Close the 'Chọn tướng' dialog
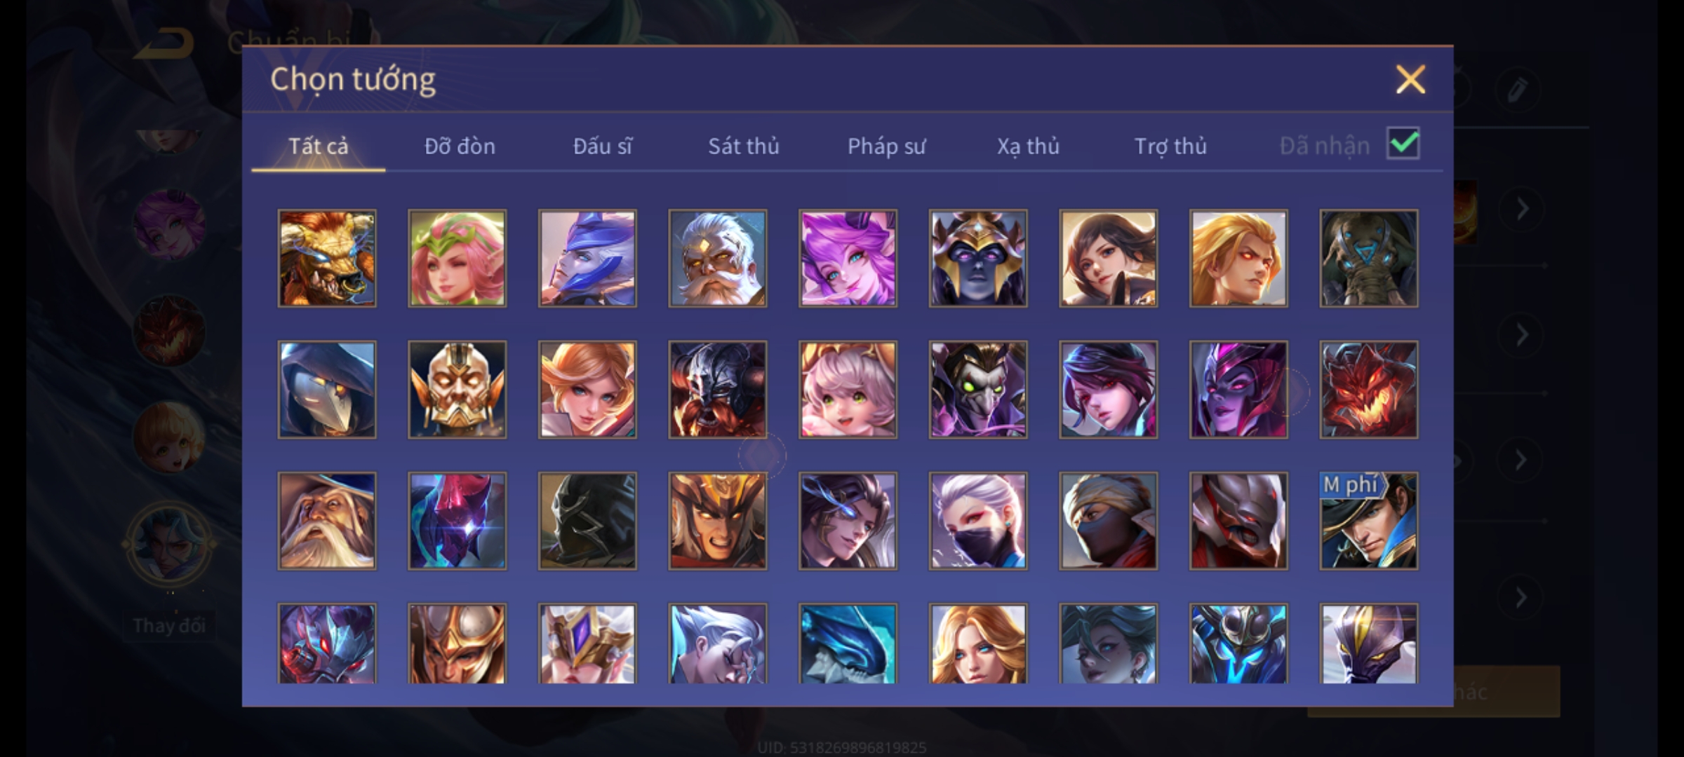This screenshot has width=1684, height=757. point(1410,79)
